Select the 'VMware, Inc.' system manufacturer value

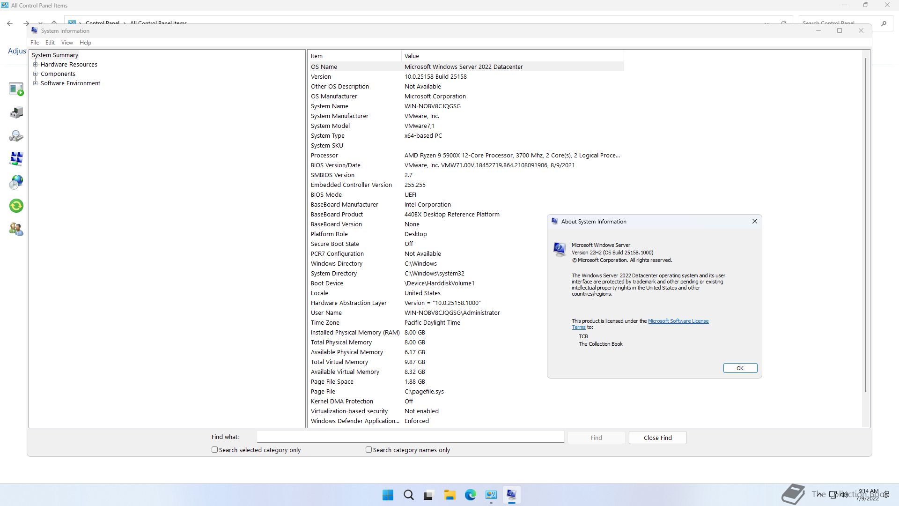(421, 116)
